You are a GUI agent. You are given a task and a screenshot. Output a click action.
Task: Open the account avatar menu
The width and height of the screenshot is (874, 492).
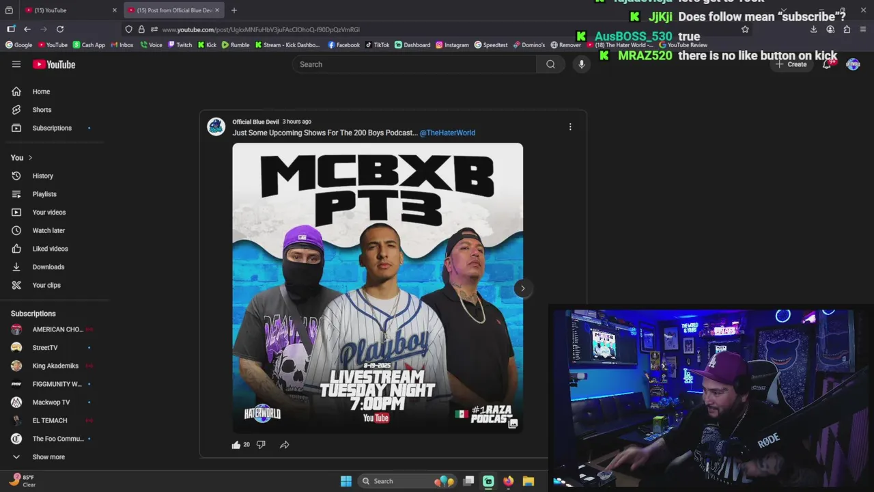pyautogui.click(x=853, y=64)
